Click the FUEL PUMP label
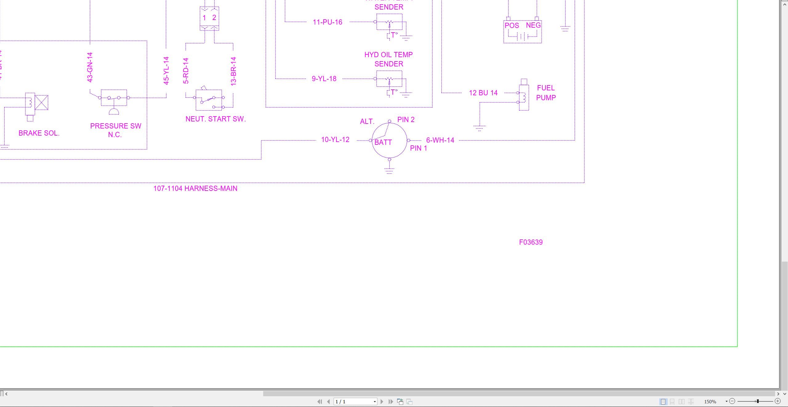The image size is (788, 407). [x=546, y=93]
